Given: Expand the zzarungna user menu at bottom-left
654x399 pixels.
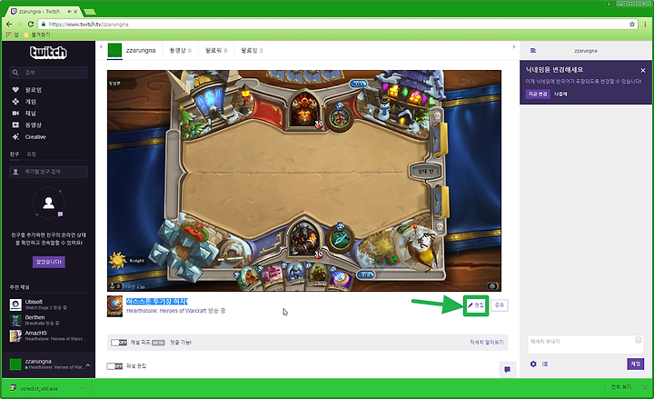Looking at the screenshot, I should point(87,365).
